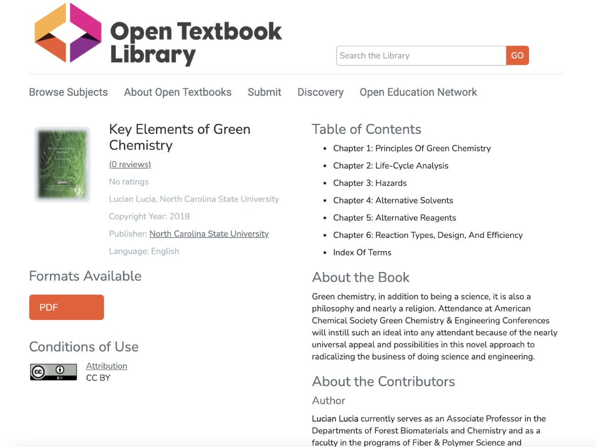Screen dimensions: 596x447
Task: Focus the Search the Library field
Action: tap(421, 55)
